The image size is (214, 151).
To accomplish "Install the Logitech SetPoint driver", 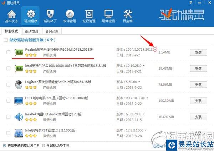I will [x=198, y=85].
